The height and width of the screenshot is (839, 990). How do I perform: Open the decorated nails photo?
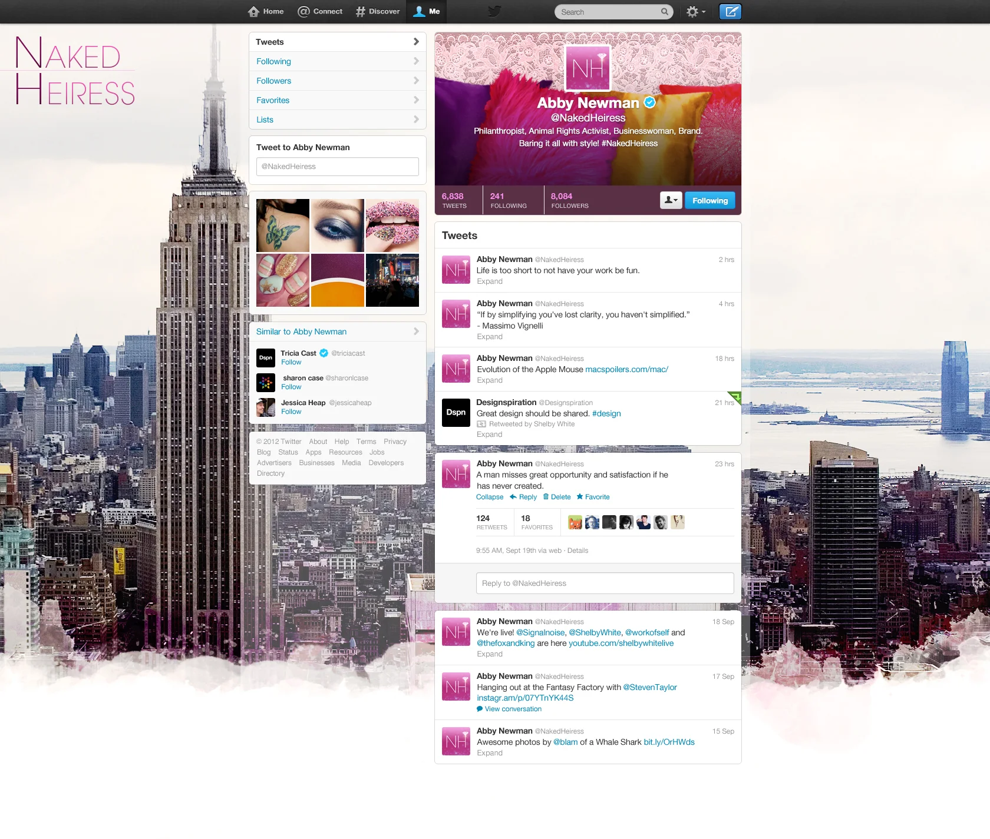click(x=283, y=280)
